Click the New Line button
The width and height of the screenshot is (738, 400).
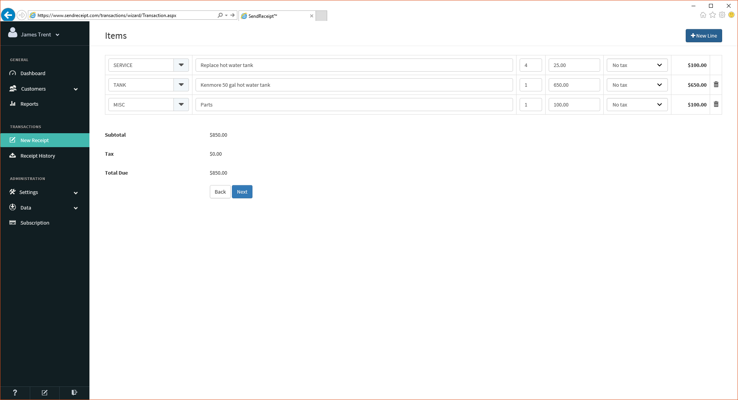tap(703, 35)
